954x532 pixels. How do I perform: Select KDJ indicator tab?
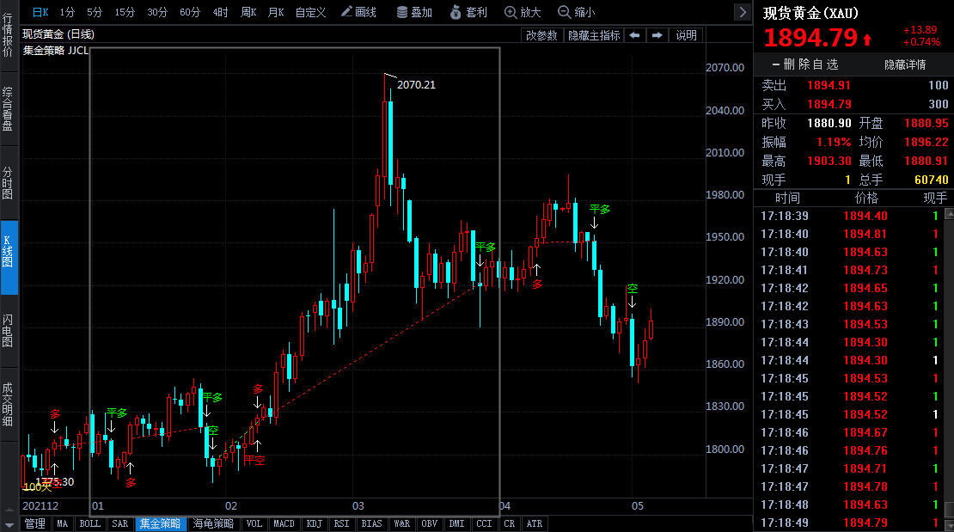click(x=315, y=523)
